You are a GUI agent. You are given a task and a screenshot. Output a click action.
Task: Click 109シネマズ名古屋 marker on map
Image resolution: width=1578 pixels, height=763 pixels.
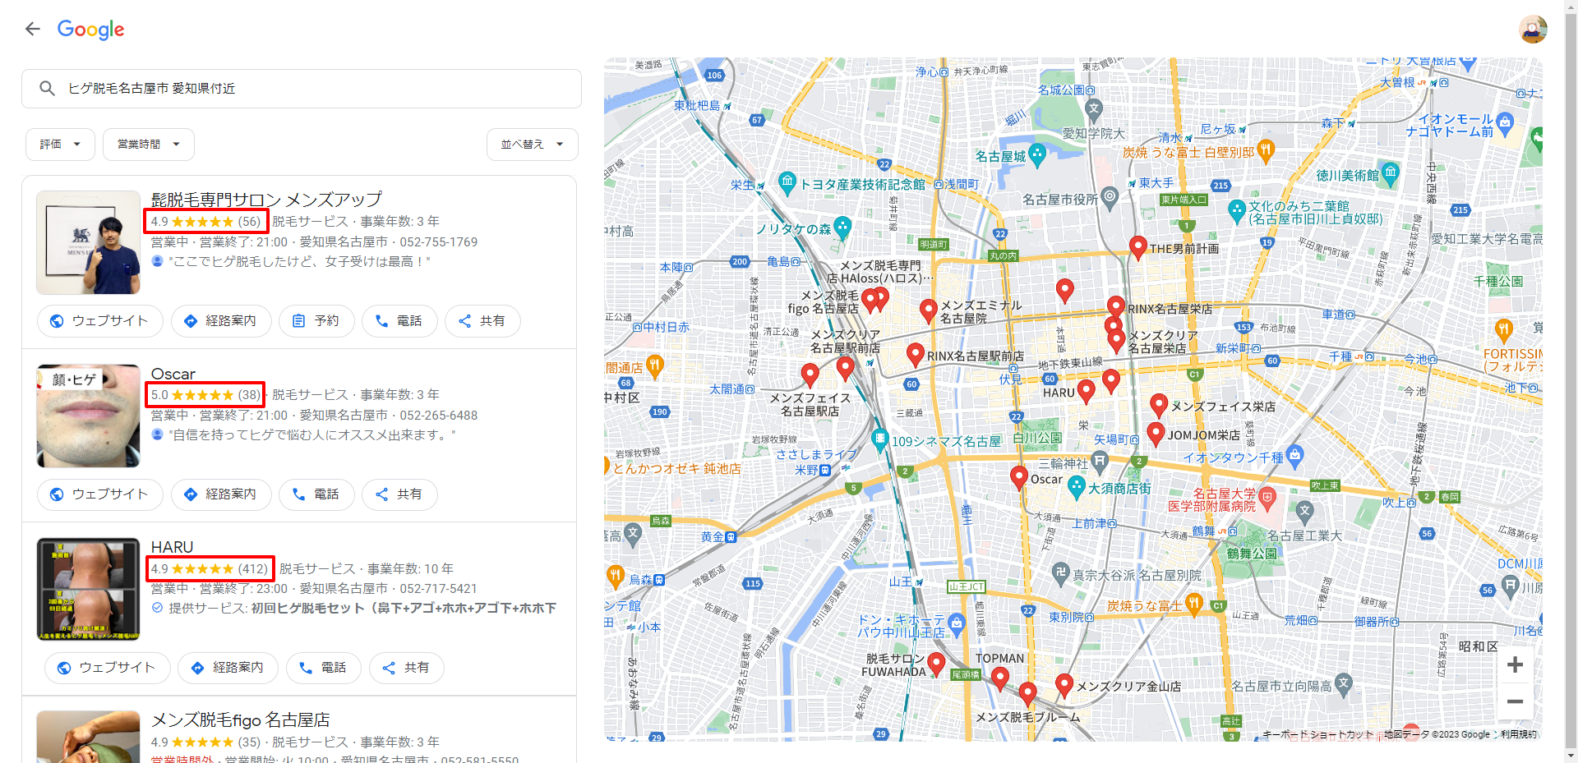(x=880, y=440)
